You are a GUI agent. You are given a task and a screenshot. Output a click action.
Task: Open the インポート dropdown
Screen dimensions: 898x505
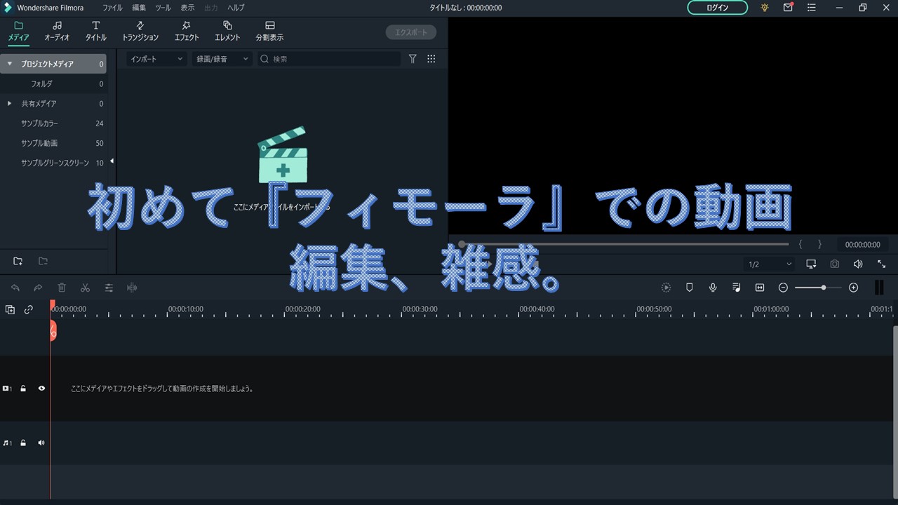point(156,59)
